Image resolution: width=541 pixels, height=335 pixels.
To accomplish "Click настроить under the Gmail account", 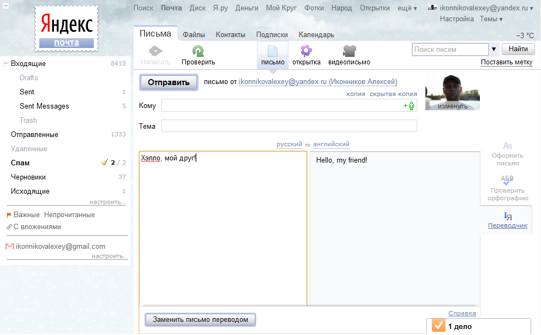I will (110, 256).
